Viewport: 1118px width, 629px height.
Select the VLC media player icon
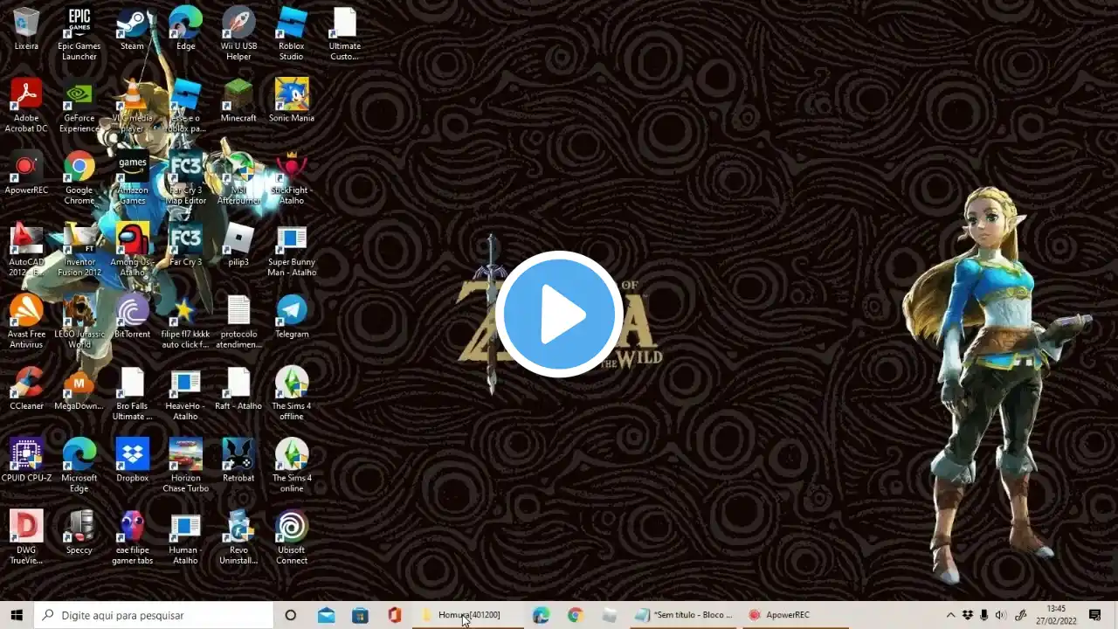click(132, 106)
